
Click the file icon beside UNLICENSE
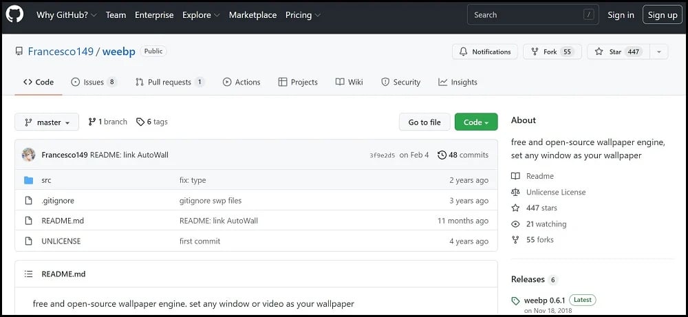click(x=28, y=241)
